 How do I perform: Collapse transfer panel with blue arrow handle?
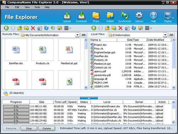pyautogui.click(x=89, y=98)
